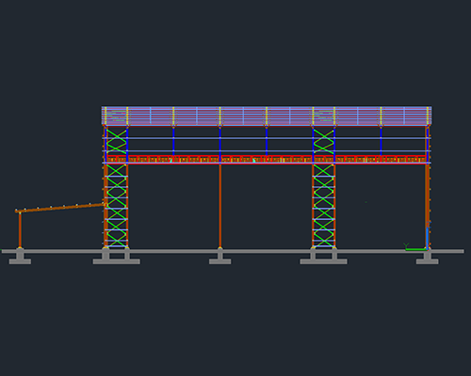The width and height of the screenshot is (471, 376).
Task: Select the central orange column below the deck
Action: click(x=220, y=206)
